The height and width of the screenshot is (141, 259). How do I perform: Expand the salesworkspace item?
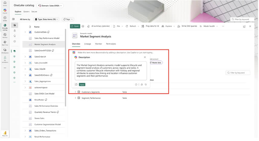[x=25, y=87]
